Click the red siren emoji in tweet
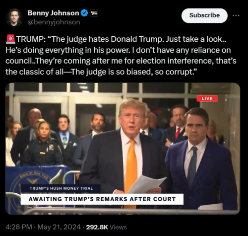Viewport: 248px width, 236px height. (x=11, y=39)
